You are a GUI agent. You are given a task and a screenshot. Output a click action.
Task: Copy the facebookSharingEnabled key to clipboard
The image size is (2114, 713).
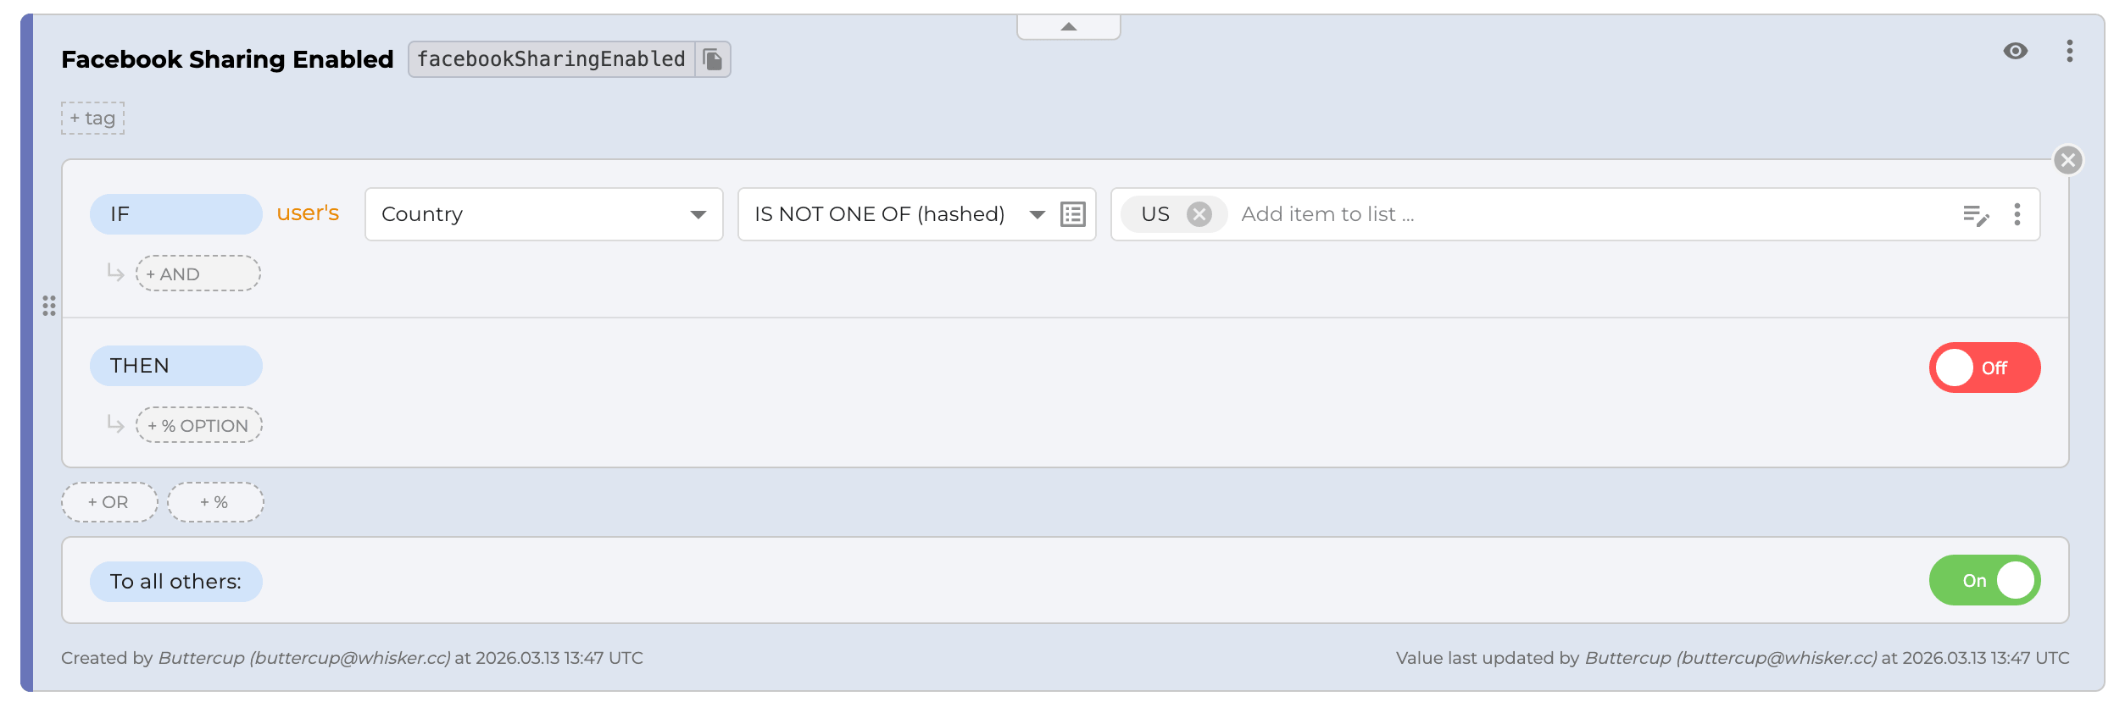click(x=713, y=59)
